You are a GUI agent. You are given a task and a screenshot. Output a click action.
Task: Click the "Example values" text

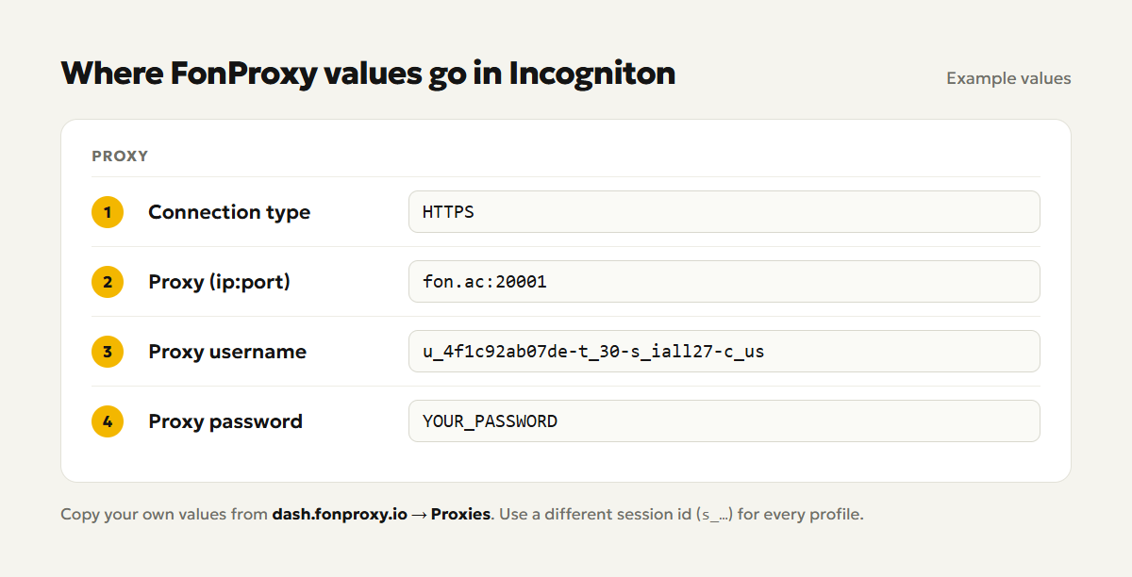(1008, 78)
